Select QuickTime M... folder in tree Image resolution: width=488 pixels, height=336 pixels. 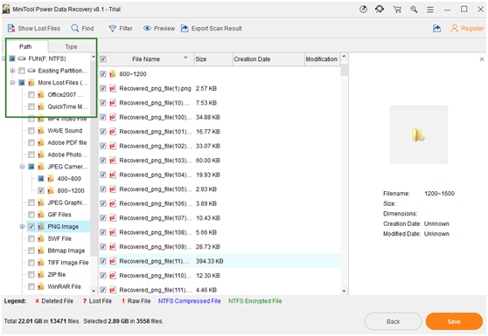pos(67,106)
